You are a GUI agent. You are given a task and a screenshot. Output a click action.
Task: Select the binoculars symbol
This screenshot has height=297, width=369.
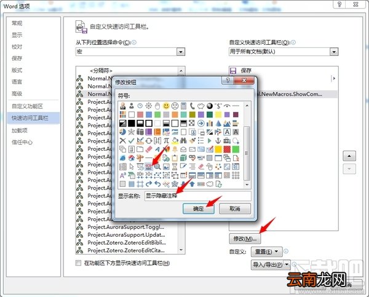[x=183, y=141]
